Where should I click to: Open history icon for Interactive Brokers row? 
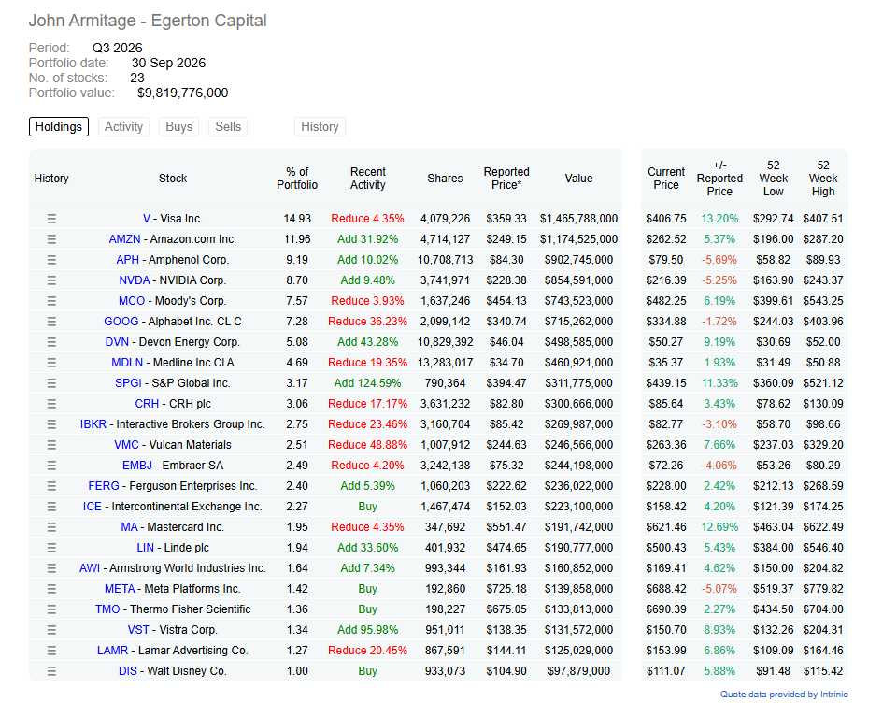(51, 424)
